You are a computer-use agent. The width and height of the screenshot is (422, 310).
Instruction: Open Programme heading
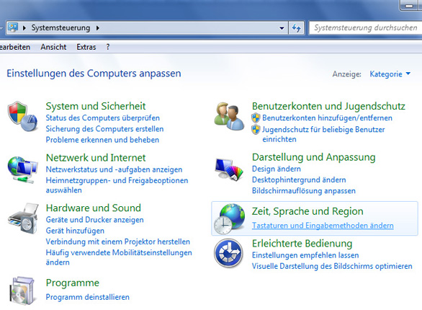click(x=73, y=283)
